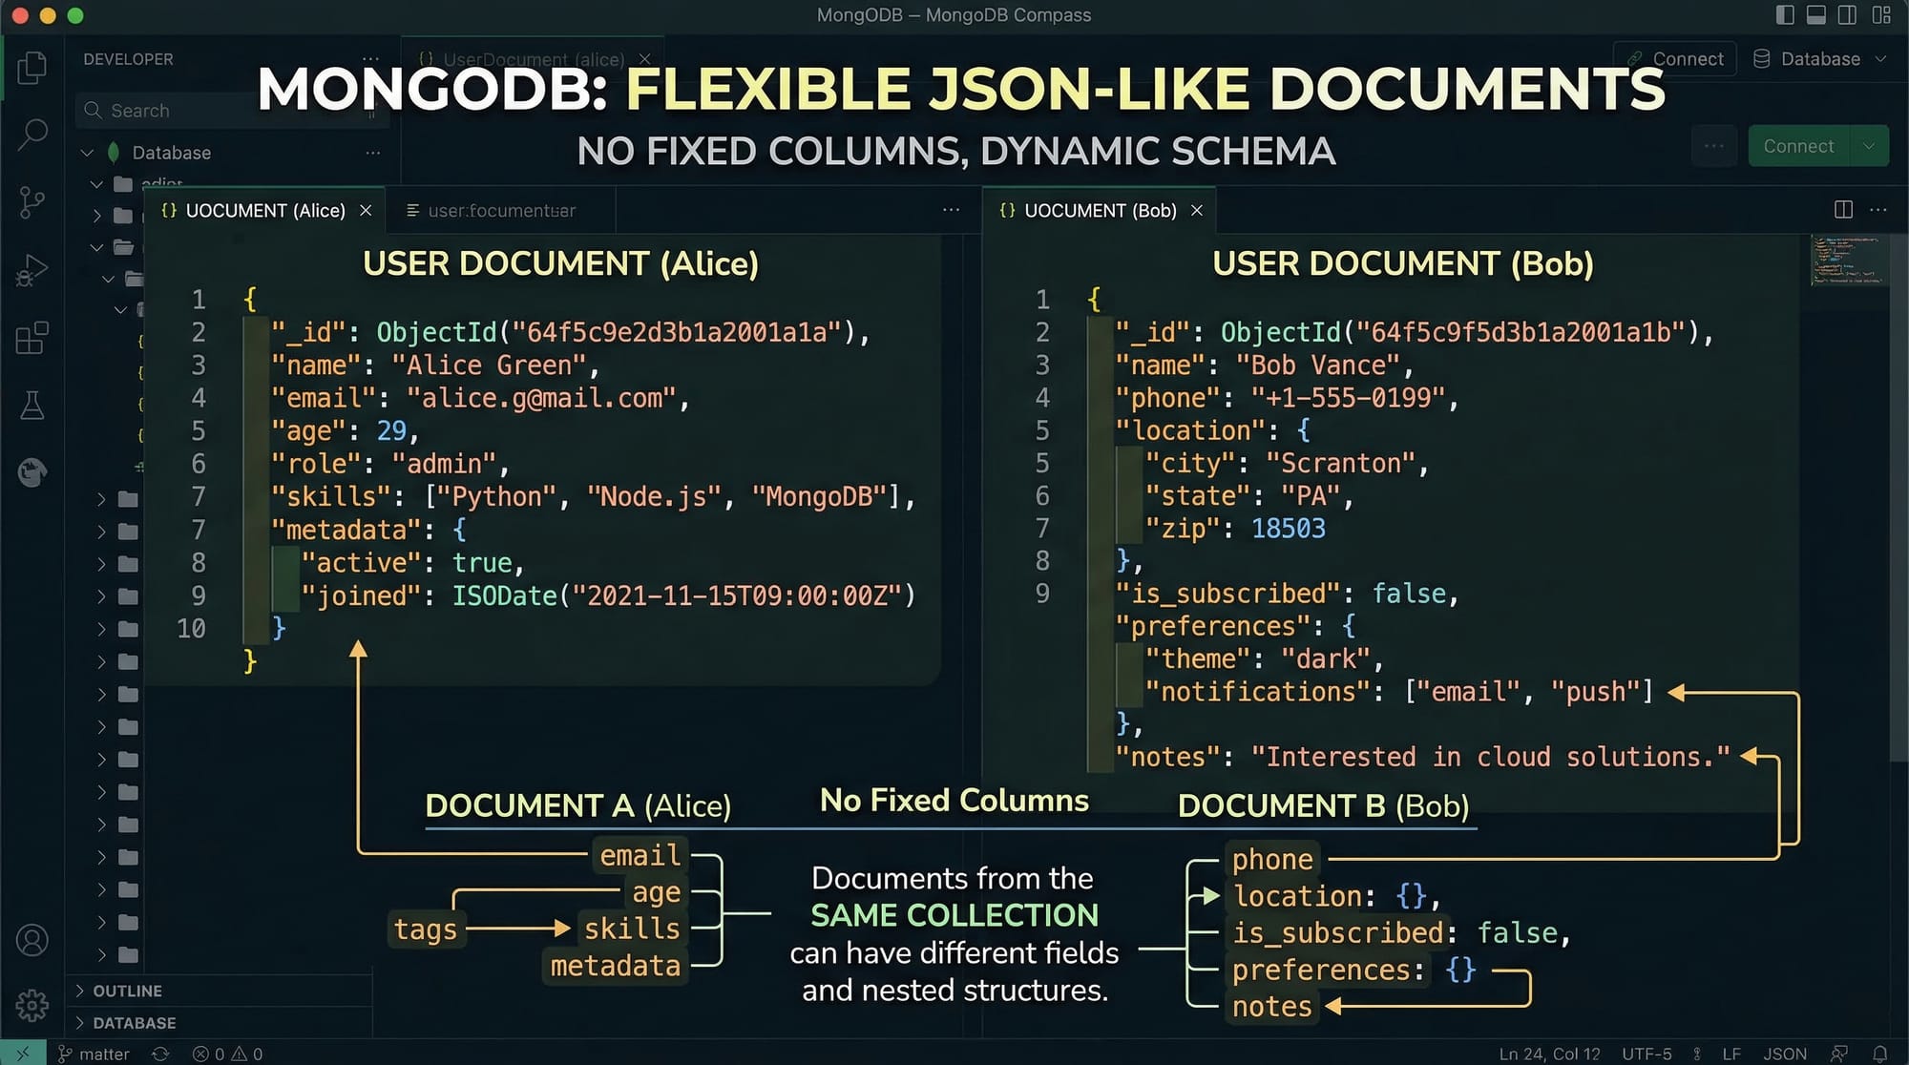Open the Accounts profile icon

point(32,940)
